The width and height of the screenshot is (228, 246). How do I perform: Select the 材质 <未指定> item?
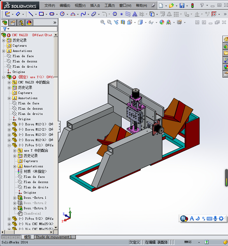(35, 171)
